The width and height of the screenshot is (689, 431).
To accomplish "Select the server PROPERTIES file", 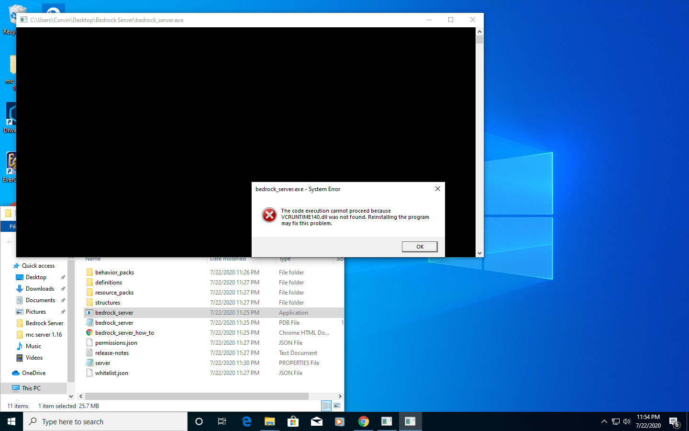I will coord(102,363).
